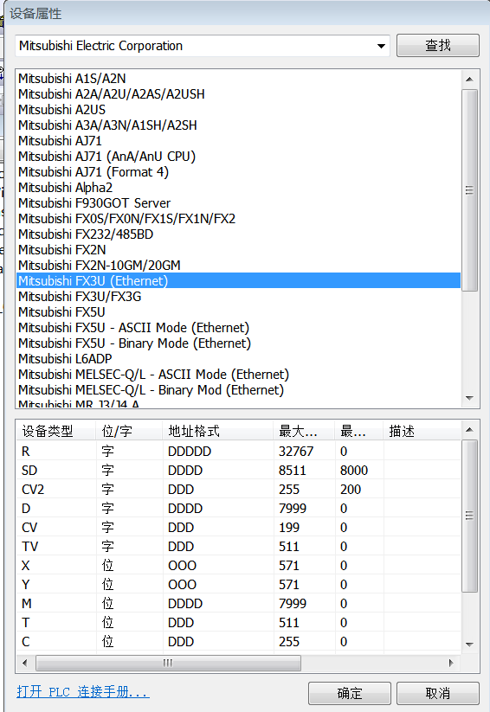Click the device list scroll-up arrow
This screenshot has height=712, width=490.
coord(469,79)
